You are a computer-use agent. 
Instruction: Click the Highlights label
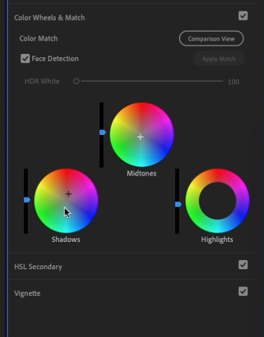[x=217, y=239]
